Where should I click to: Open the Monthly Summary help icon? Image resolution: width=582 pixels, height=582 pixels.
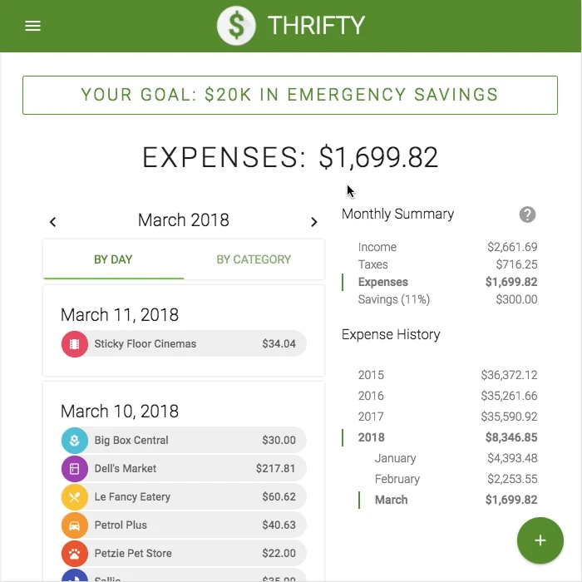point(527,215)
